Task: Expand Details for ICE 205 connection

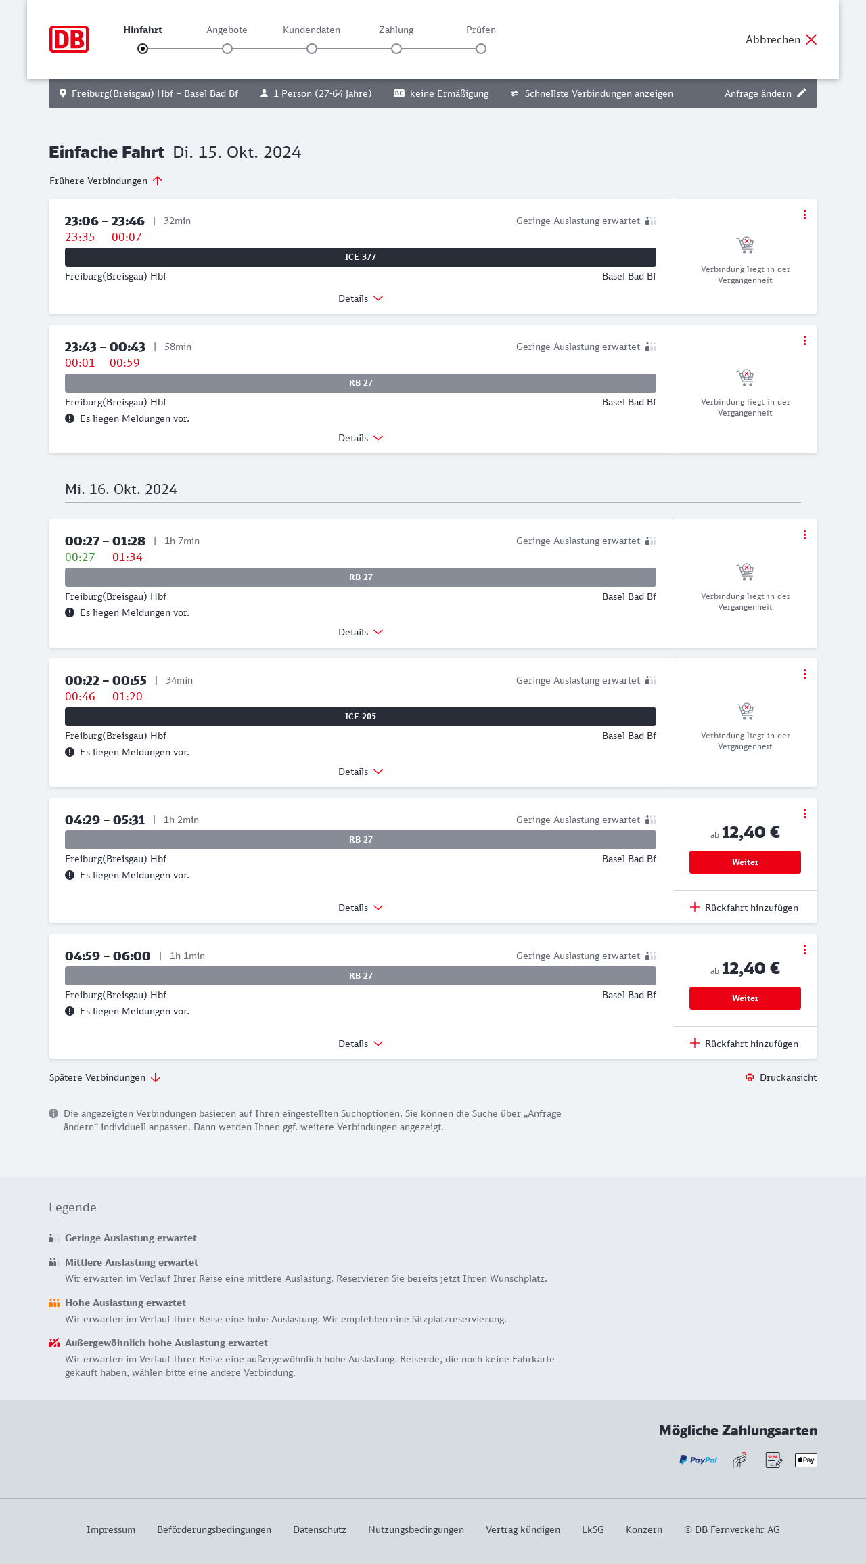Action: click(x=361, y=772)
